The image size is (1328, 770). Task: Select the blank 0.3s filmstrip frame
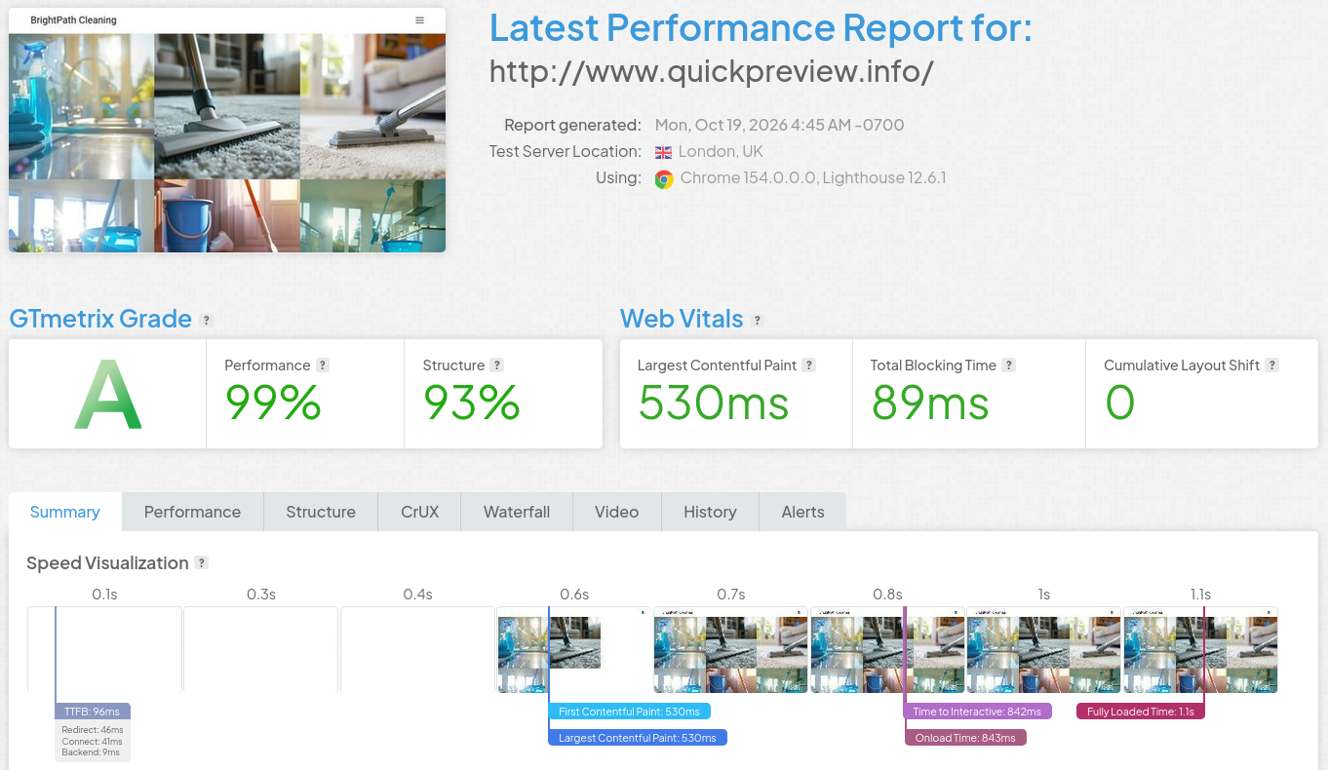(261, 650)
